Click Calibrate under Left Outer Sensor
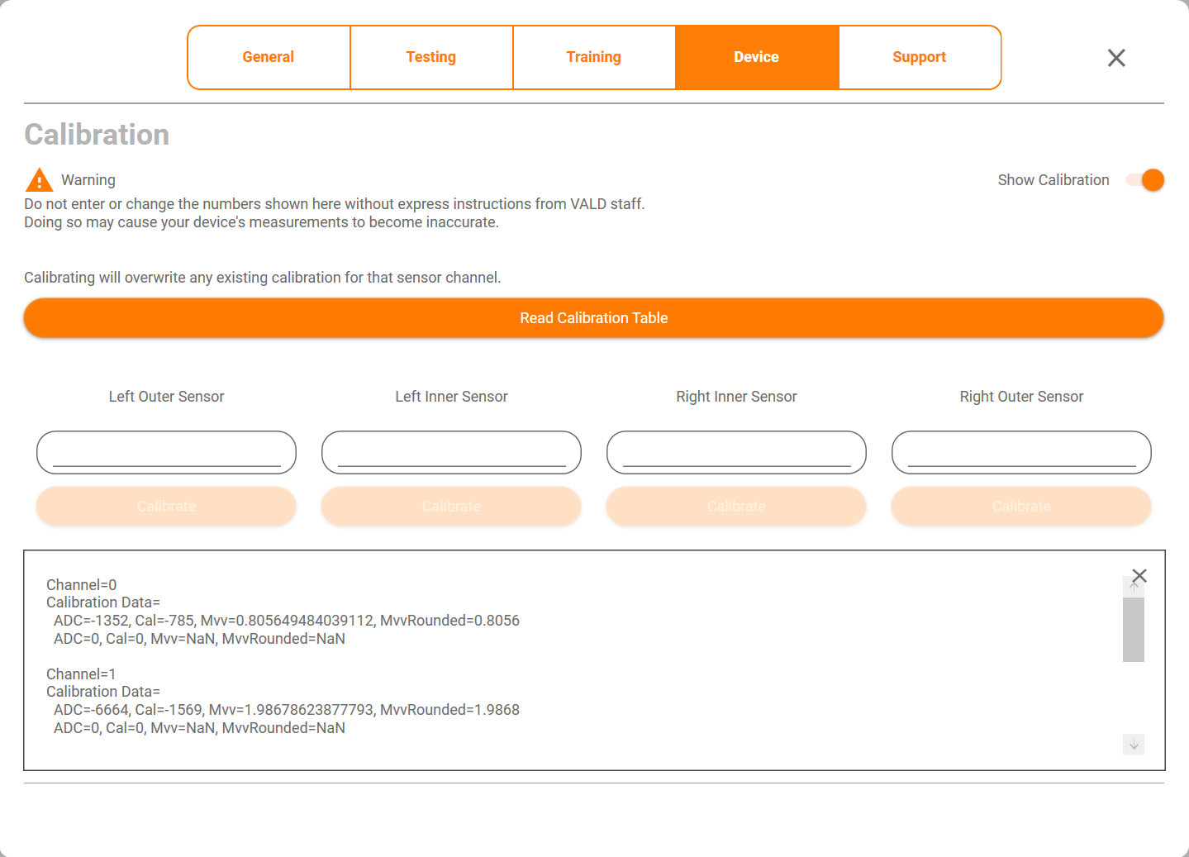The height and width of the screenshot is (857, 1189). (x=166, y=507)
